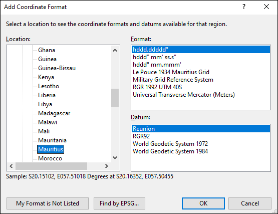Select Mali in the Location tree

click(x=44, y=131)
